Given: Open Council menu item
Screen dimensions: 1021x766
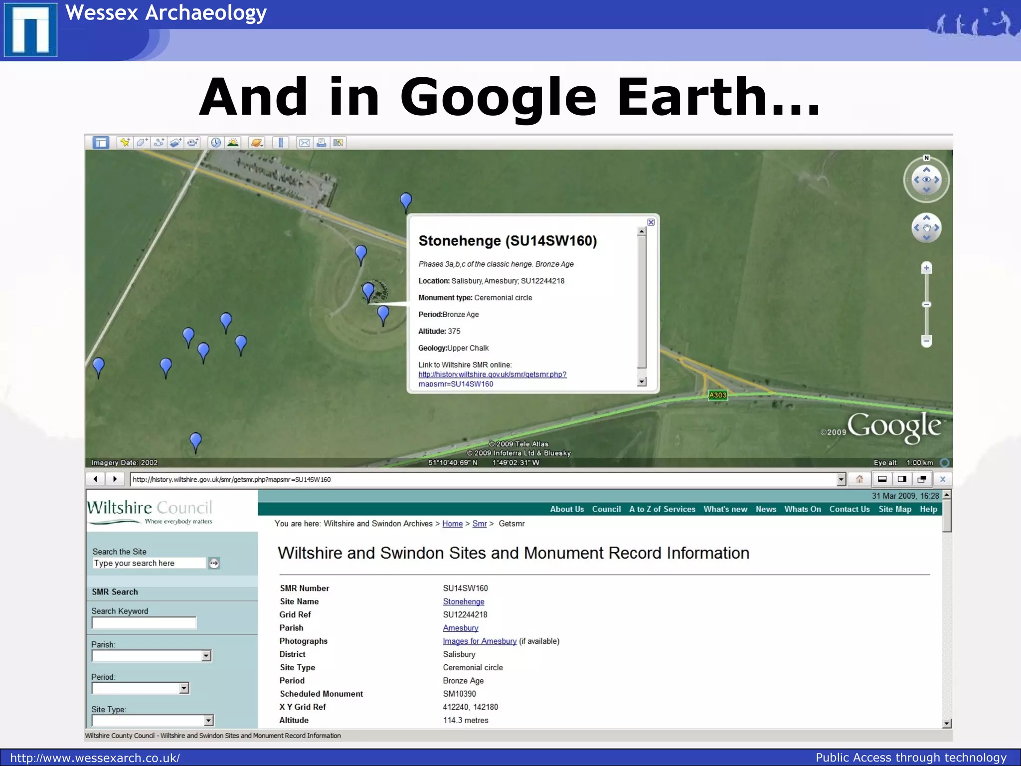Looking at the screenshot, I should 606,509.
